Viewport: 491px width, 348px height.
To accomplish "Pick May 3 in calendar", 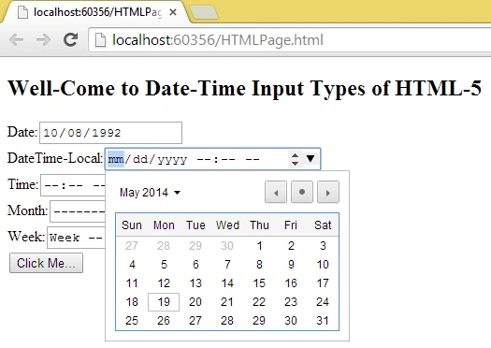I will tap(323, 246).
